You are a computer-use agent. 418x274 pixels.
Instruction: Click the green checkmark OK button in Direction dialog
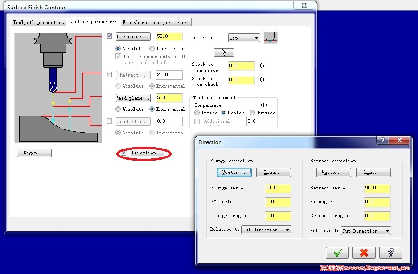(x=337, y=253)
